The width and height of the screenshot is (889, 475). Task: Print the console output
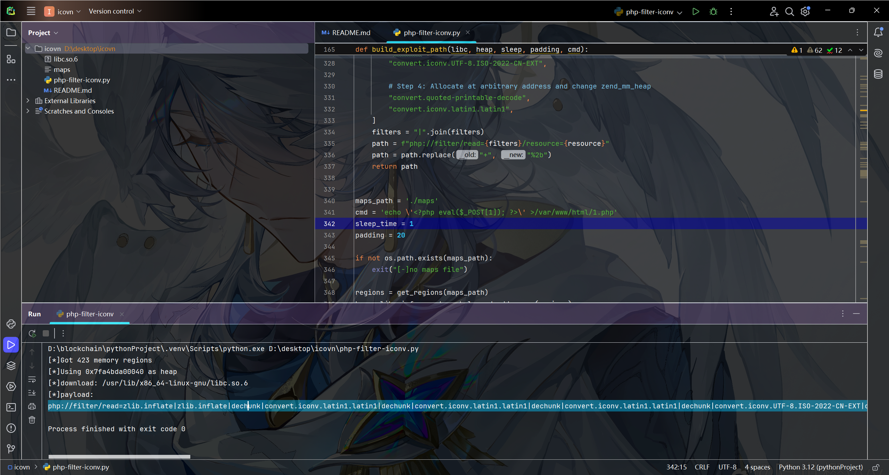pos(32,406)
